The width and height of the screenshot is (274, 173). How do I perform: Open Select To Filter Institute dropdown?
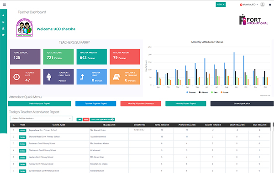[41, 118]
